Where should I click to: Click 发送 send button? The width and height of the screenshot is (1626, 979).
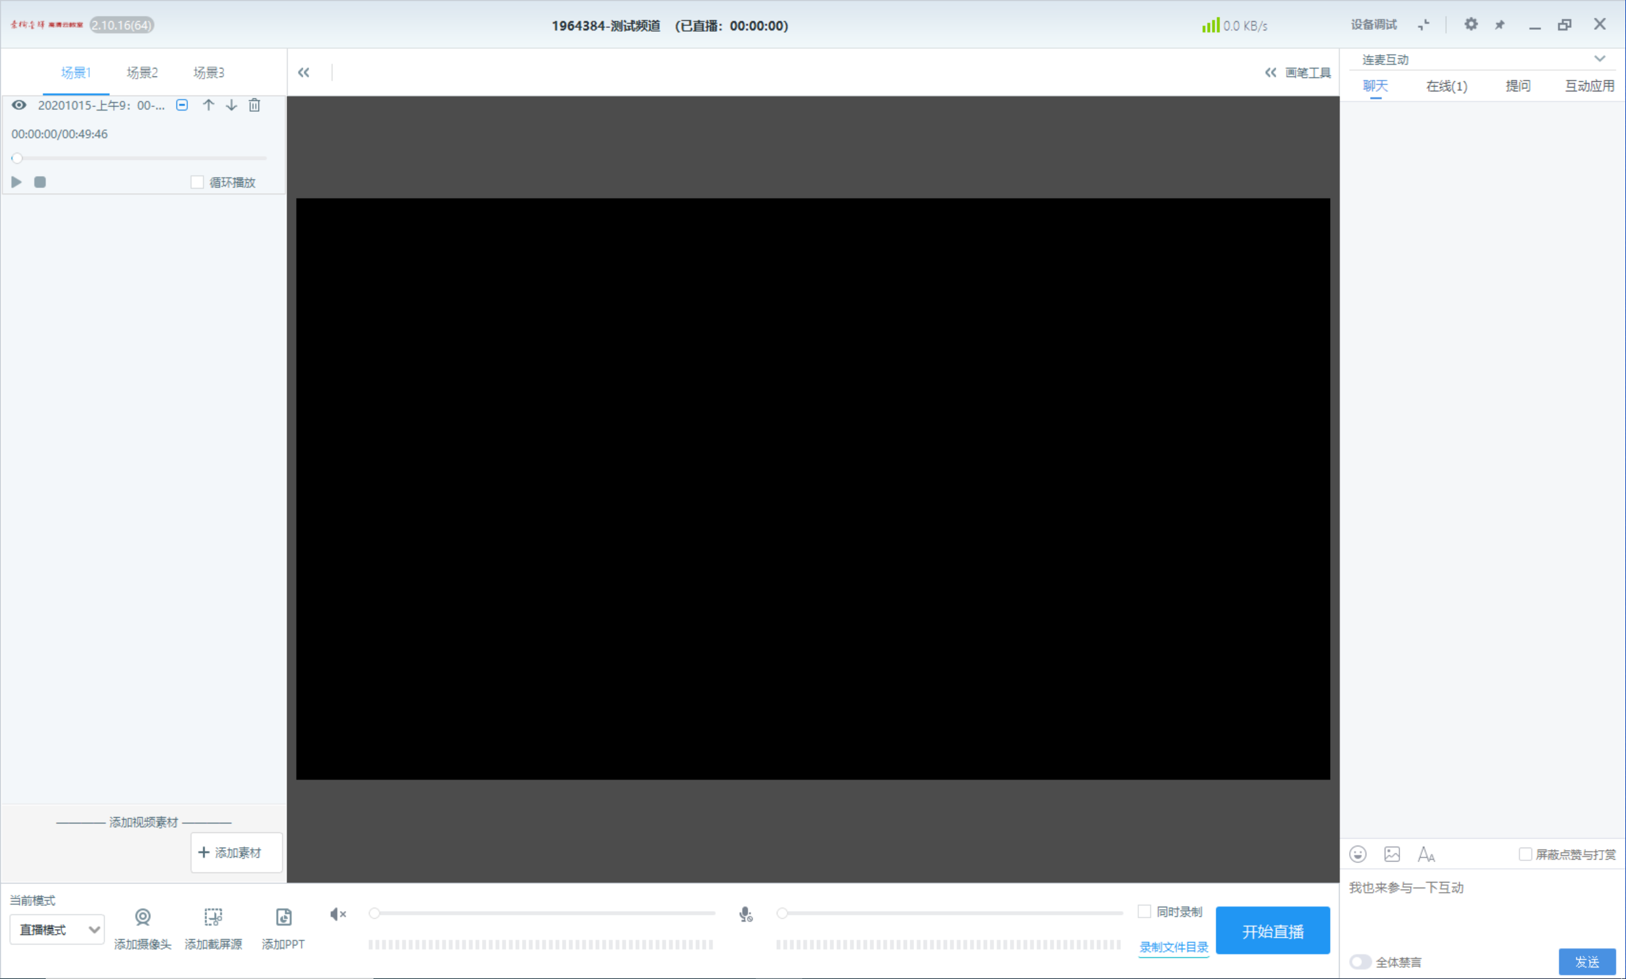click(x=1588, y=962)
